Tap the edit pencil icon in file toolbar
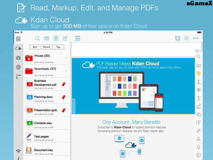This screenshot has height=160, width=213. [x=65, y=38]
